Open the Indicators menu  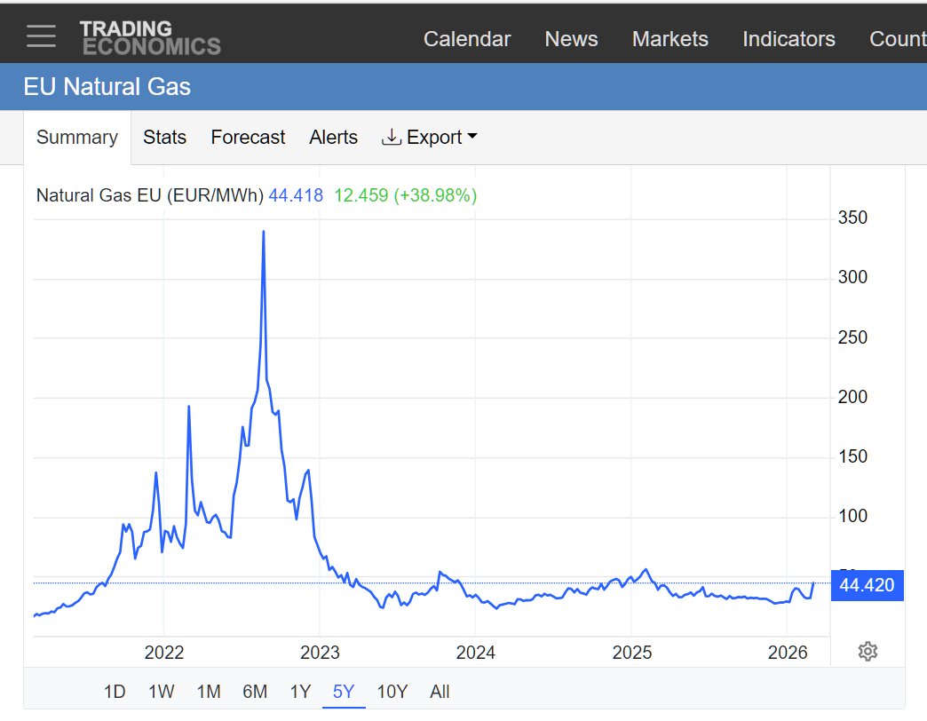788,38
